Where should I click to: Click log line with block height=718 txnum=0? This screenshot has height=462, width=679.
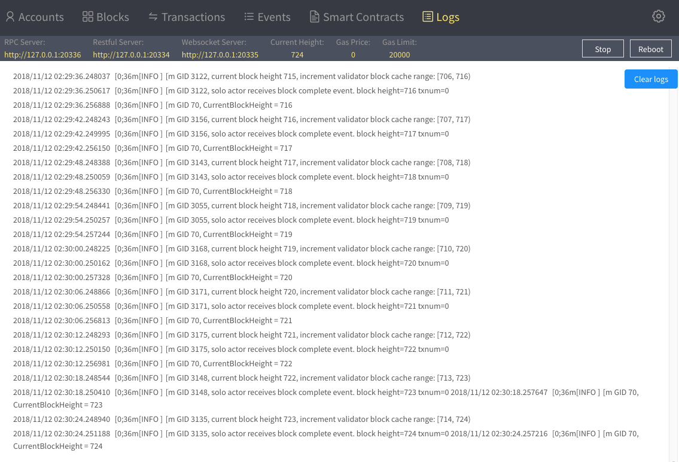[x=231, y=177]
